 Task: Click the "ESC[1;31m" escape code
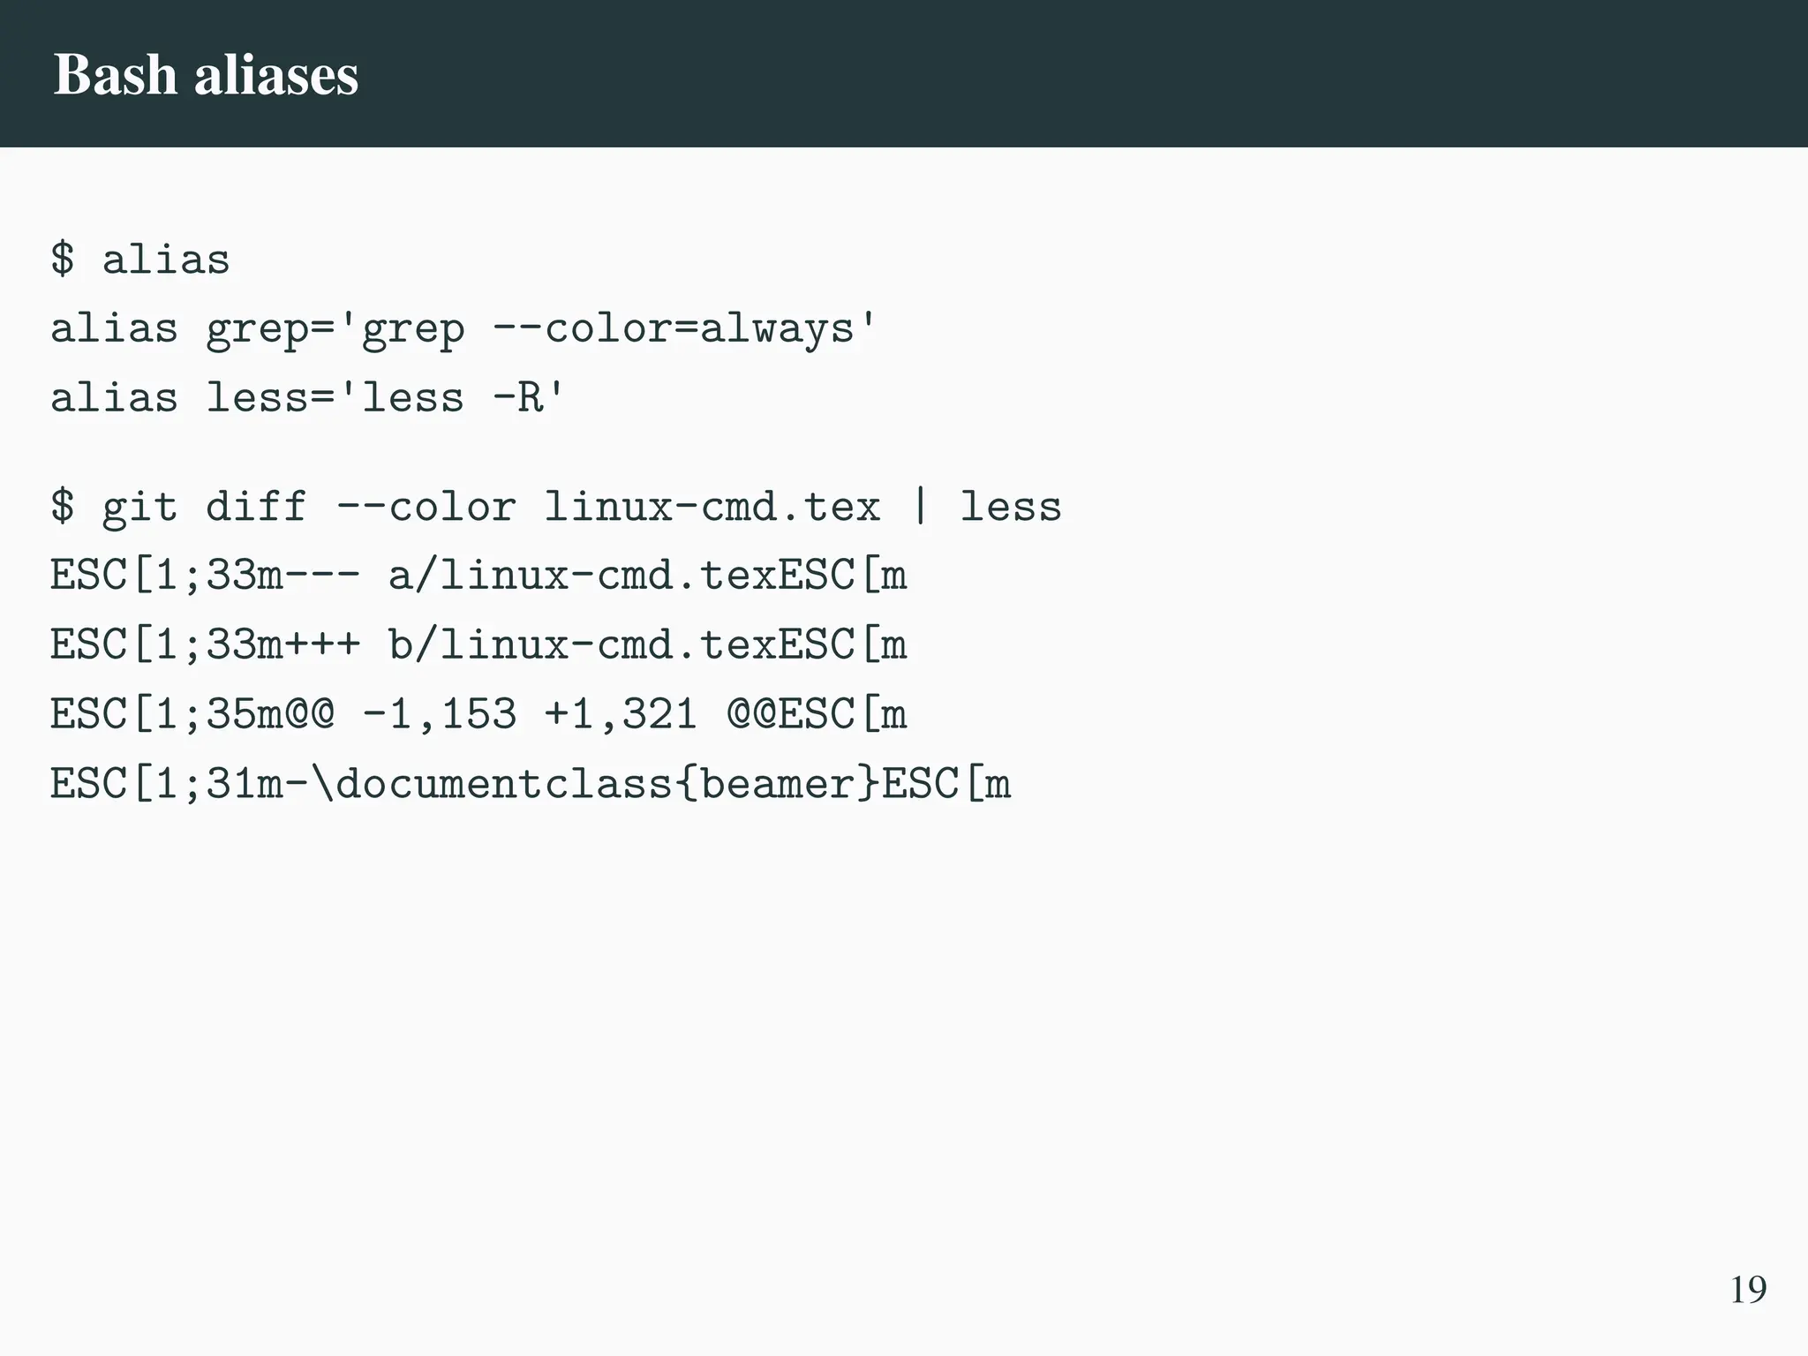tap(166, 783)
